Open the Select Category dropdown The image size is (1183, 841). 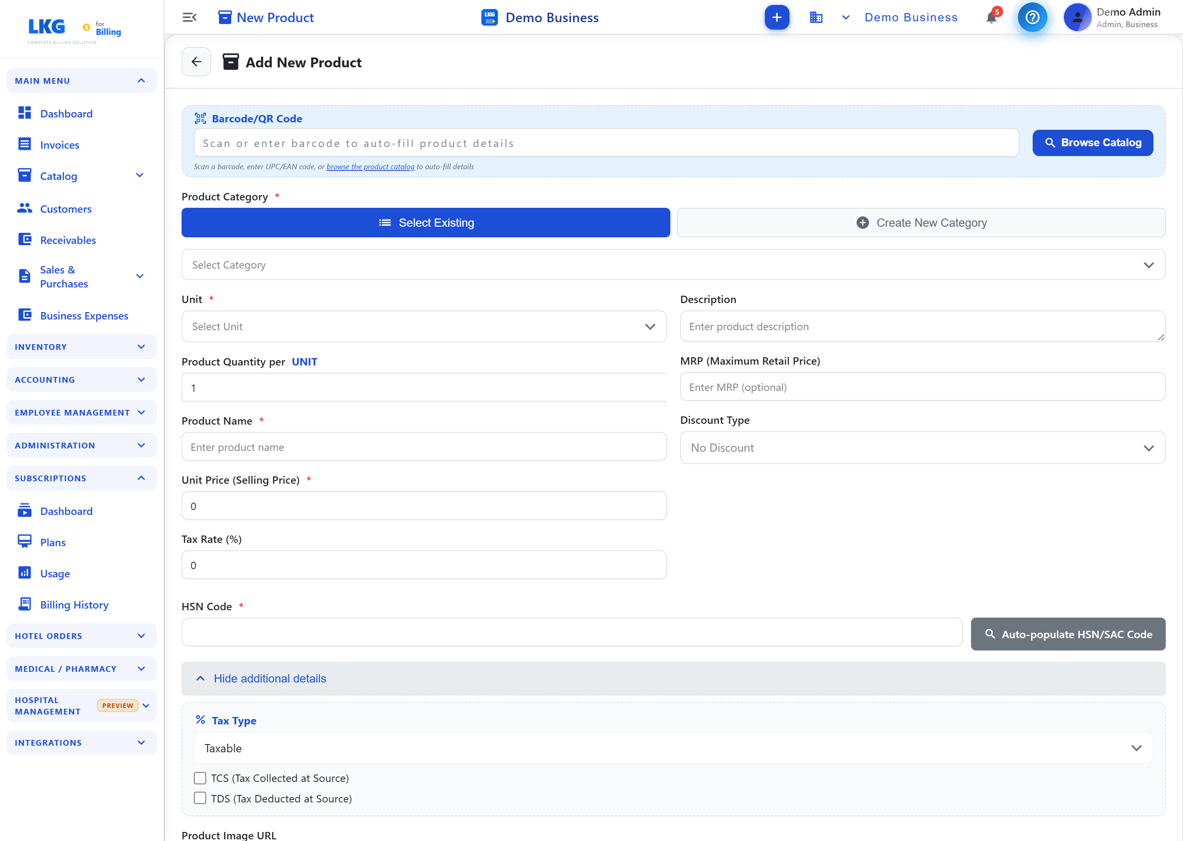tap(673, 264)
